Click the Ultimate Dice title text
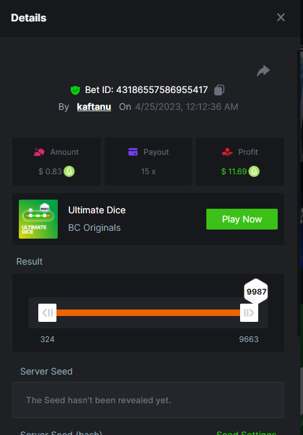 click(x=97, y=210)
